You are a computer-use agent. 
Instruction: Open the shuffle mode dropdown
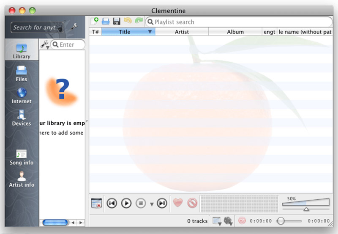pos(228,221)
